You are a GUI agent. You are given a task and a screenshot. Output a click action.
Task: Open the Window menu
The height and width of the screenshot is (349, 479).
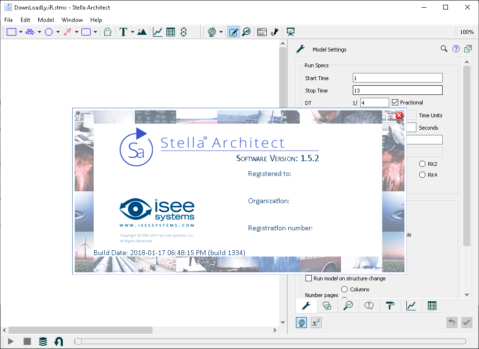tap(72, 20)
